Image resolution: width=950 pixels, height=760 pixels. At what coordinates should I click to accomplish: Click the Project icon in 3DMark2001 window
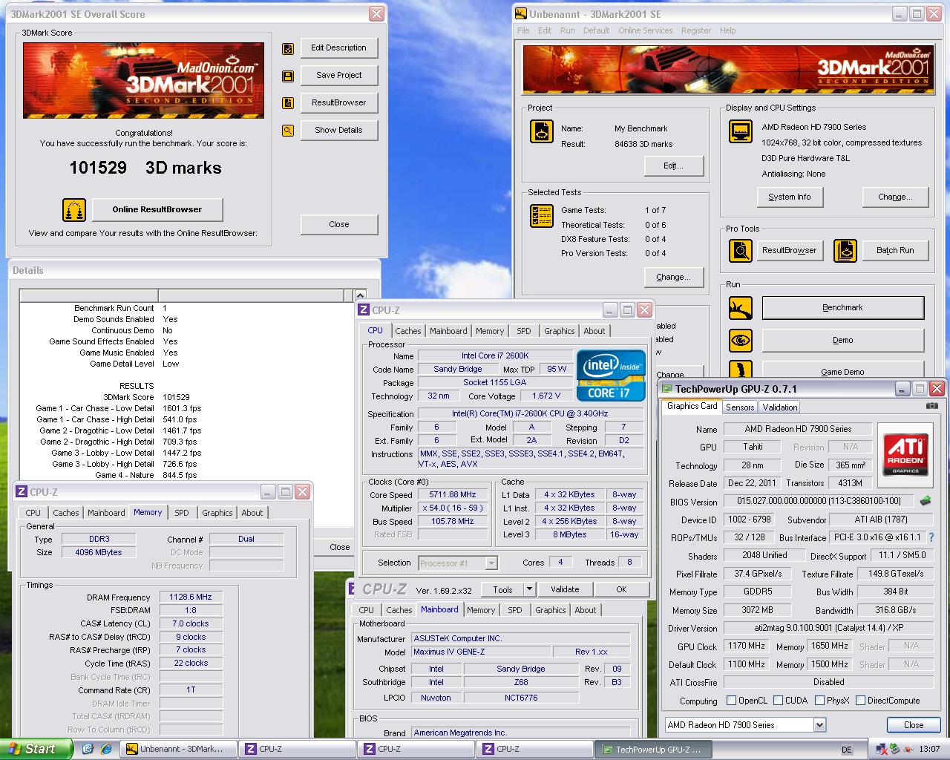point(542,131)
